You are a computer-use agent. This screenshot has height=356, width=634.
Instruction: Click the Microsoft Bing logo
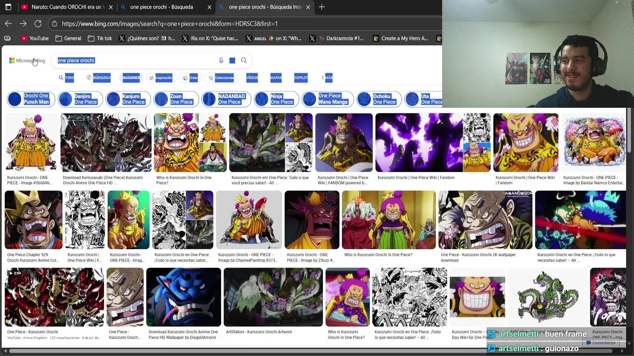click(27, 60)
